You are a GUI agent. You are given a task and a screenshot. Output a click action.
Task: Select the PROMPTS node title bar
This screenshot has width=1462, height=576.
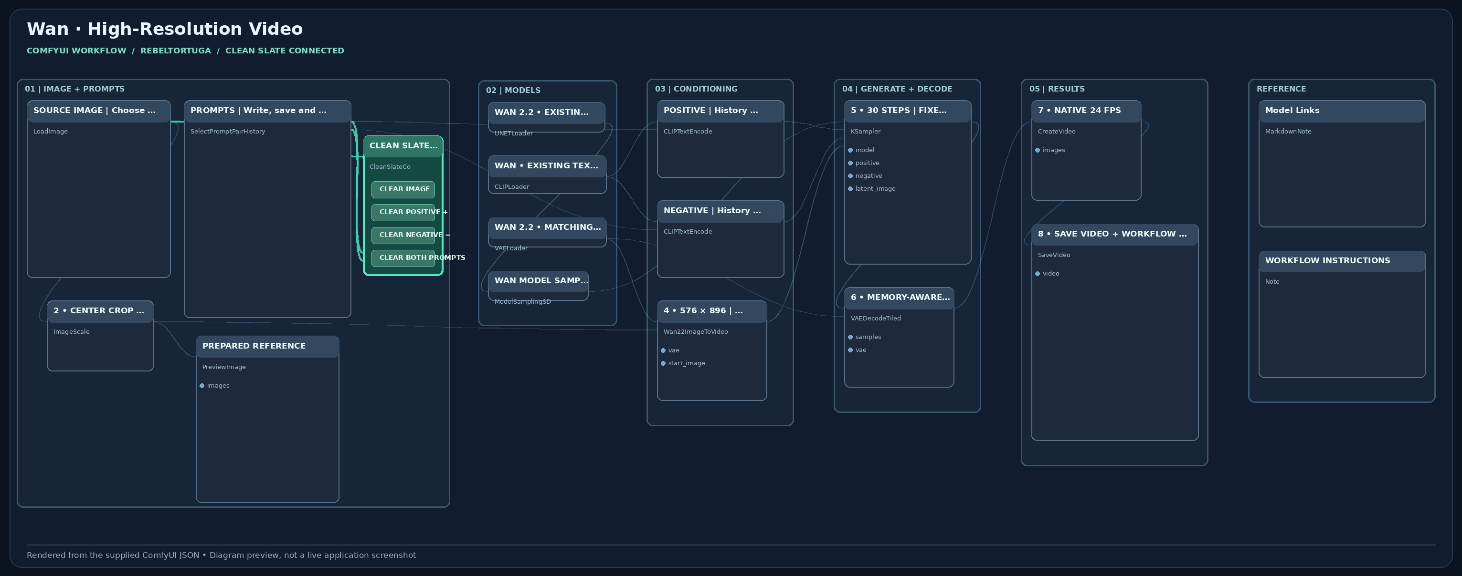(x=267, y=111)
